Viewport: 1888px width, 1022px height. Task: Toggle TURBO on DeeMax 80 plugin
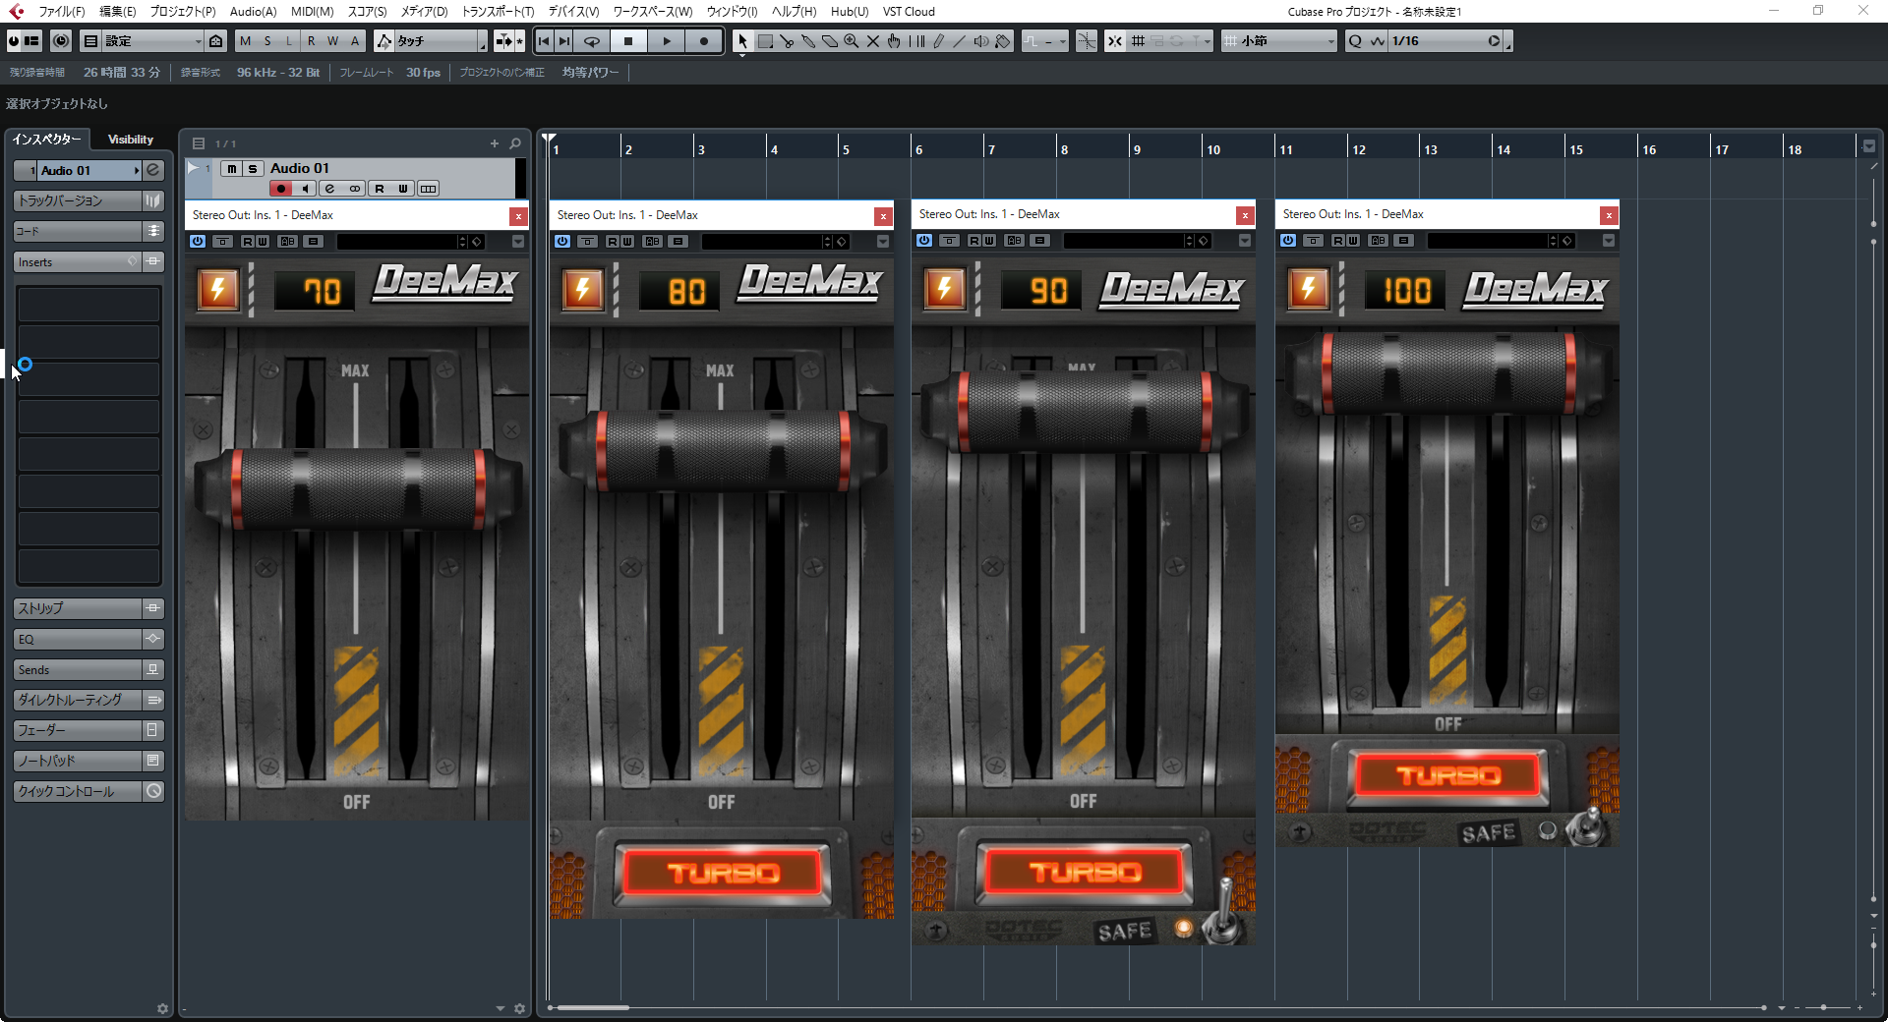[x=723, y=873]
